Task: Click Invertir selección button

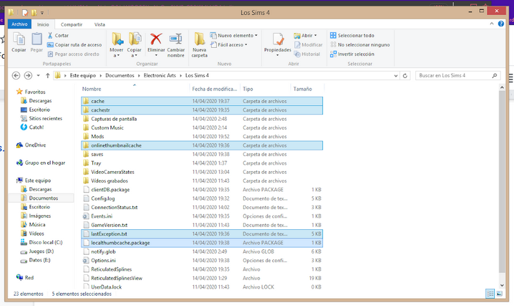Action: [x=355, y=54]
